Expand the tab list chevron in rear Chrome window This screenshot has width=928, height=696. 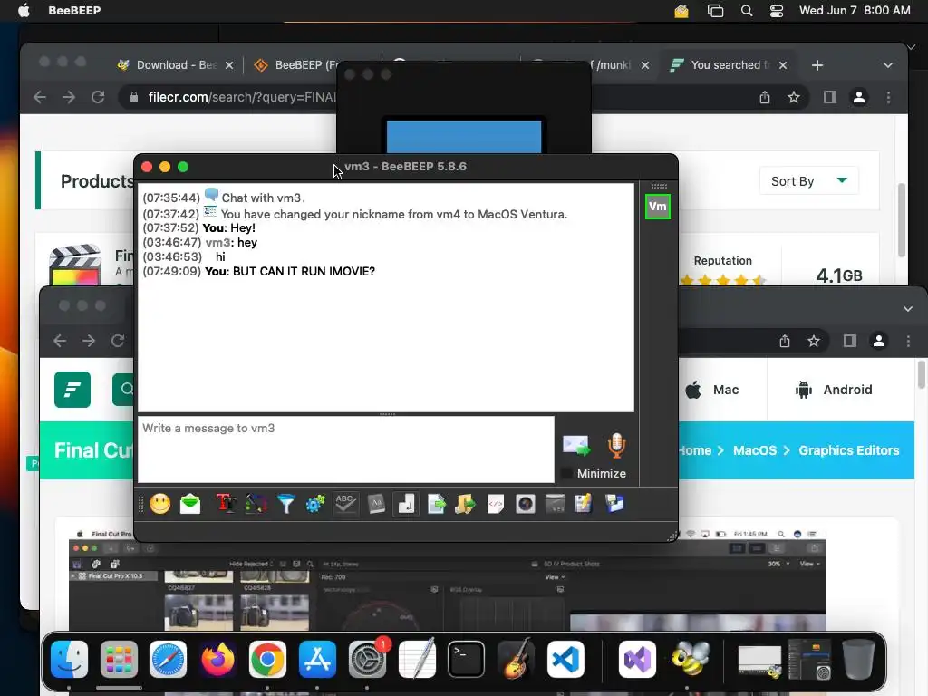click(888, 65)
